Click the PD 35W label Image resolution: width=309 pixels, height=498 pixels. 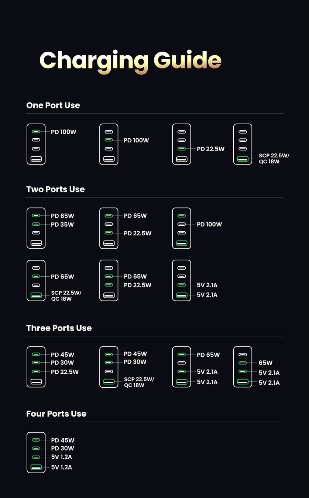tap(62, 225)
